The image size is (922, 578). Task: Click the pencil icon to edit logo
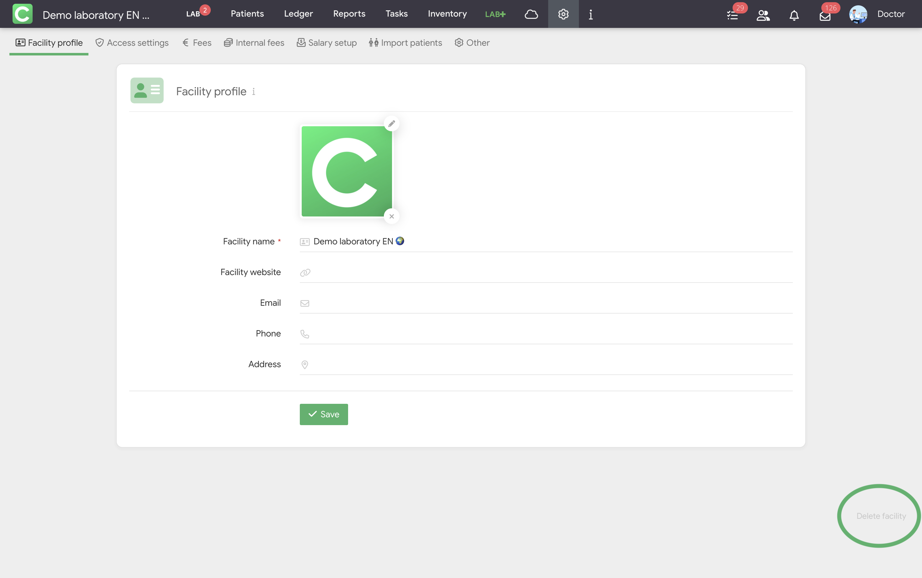(391, 123)
